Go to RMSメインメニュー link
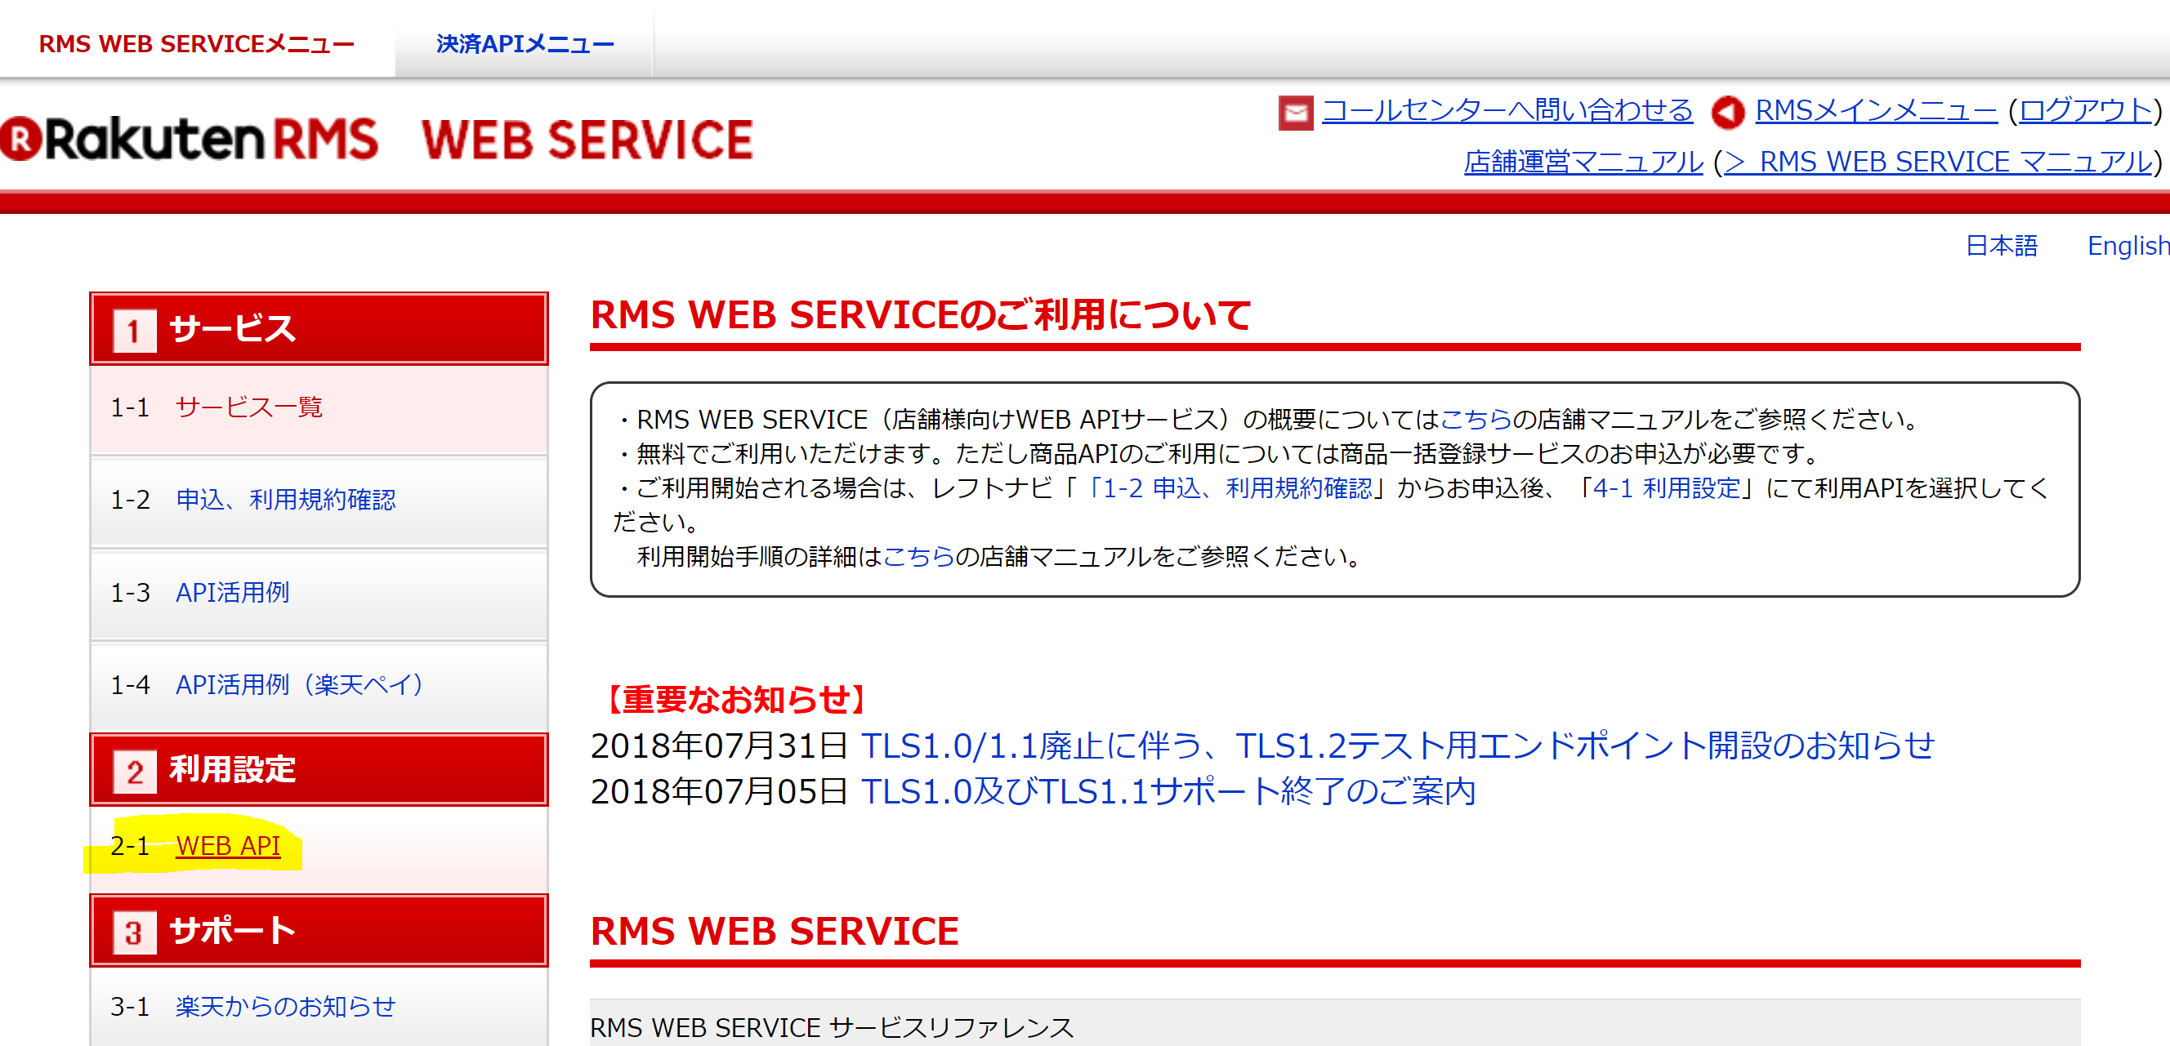Screen dimensions: 2170x1046 click(x=1875, y=110)
